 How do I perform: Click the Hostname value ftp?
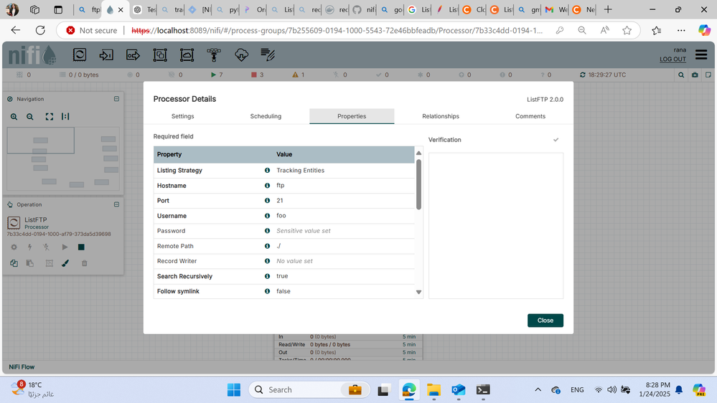pos(281,186)
